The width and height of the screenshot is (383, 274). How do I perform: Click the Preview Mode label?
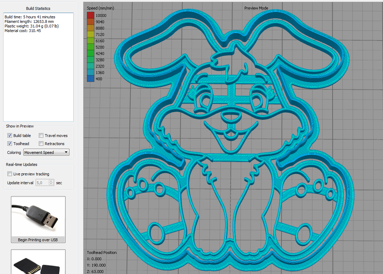(x=256, y=8)
